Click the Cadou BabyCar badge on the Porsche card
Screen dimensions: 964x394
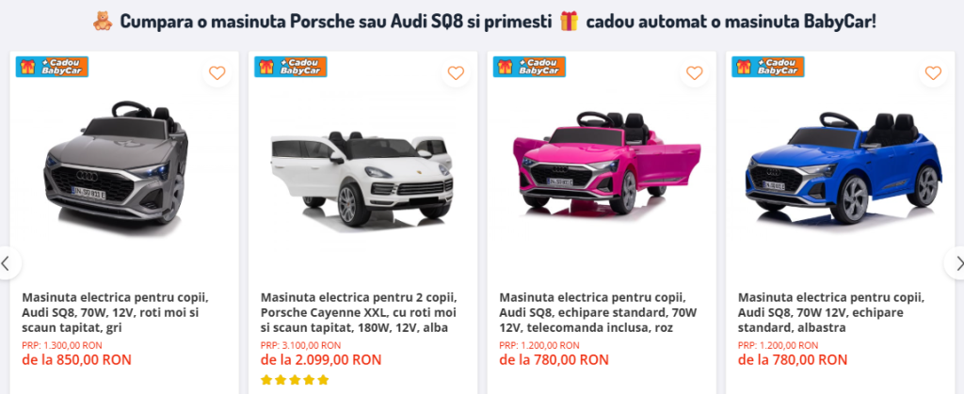[291, 67]
